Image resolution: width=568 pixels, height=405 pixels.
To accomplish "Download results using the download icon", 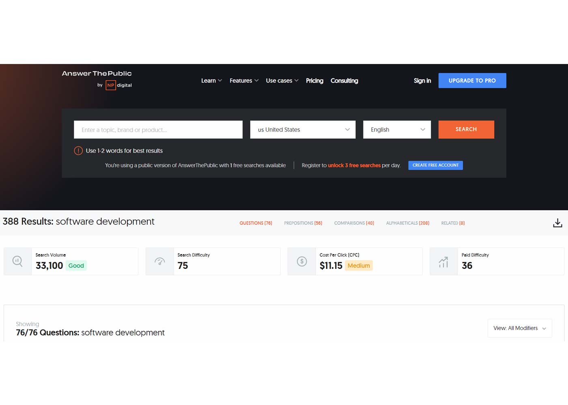I will point(557,223).
